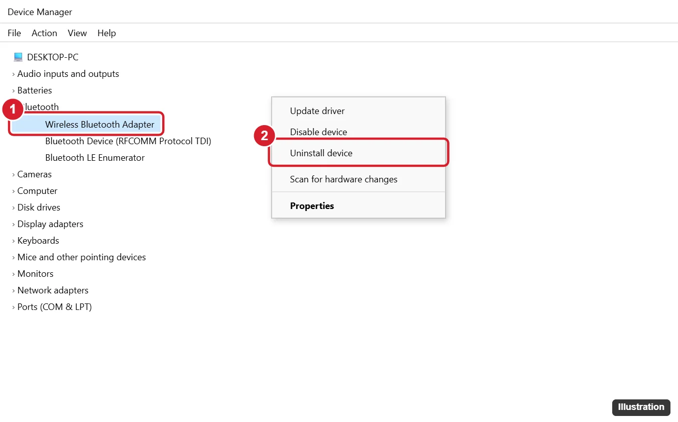Viewport: 678px width, 422px height.
Task: Expand the Computer category chevron
Action: pyautogui.click(x=14, y=191)
